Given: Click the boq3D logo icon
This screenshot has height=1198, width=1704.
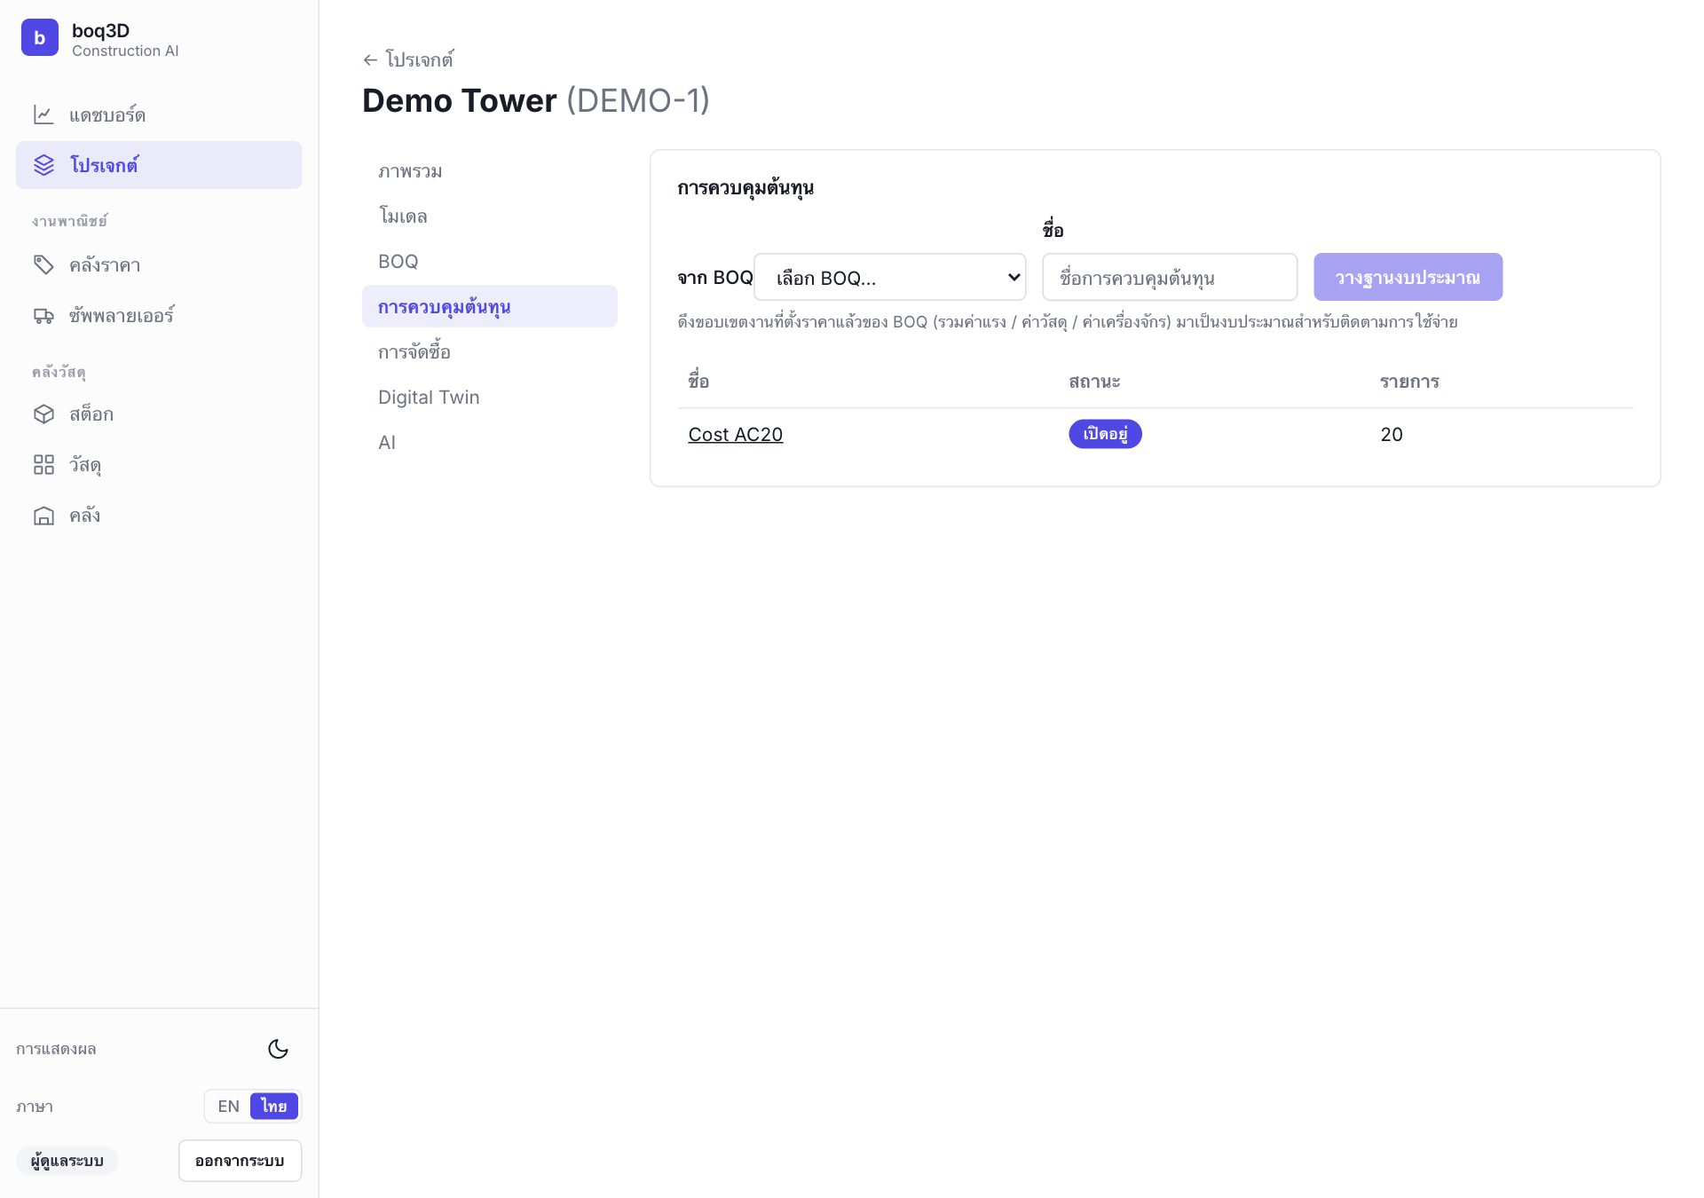Looking at the screenshot, I should tap(40, 37).
